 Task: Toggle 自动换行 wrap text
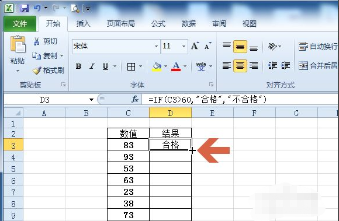coord(317,46)
